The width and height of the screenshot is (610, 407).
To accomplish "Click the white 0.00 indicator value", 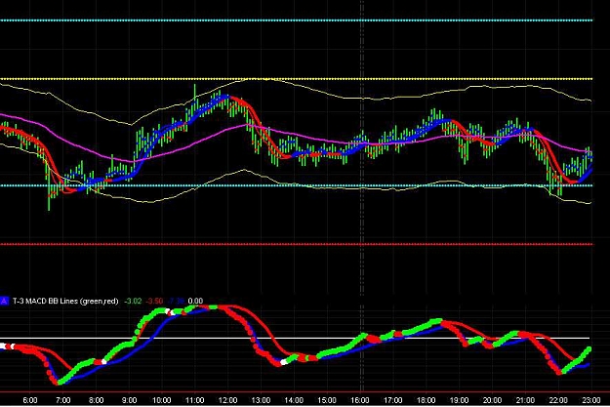I will click(195, 301).
